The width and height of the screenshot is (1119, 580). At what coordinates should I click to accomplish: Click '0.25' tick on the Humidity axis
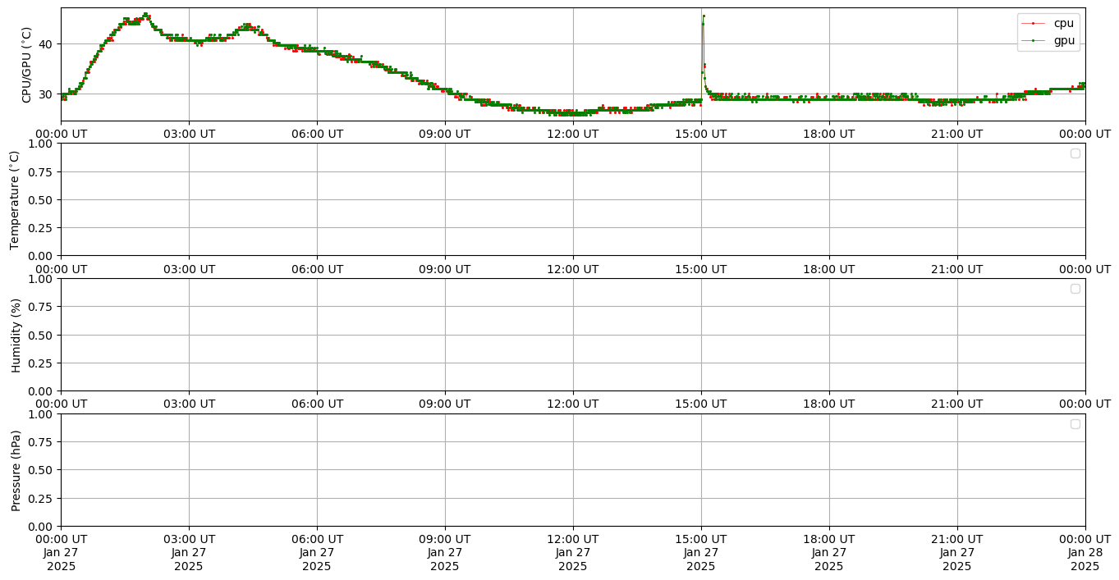tap(42, 363)
